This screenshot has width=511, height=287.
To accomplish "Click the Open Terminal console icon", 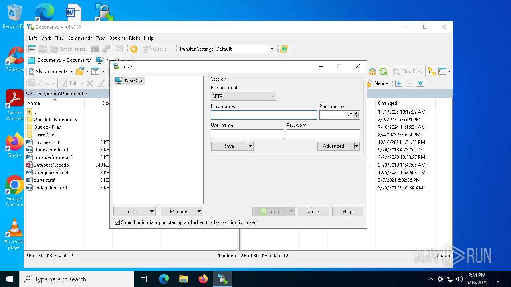I will coord(95,49).
